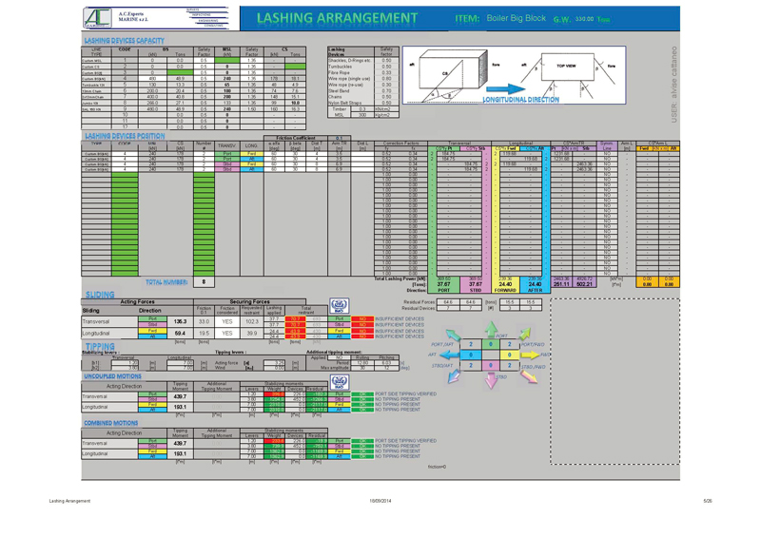Click the Steel Band row in the safety factor table

click(363, 90)
